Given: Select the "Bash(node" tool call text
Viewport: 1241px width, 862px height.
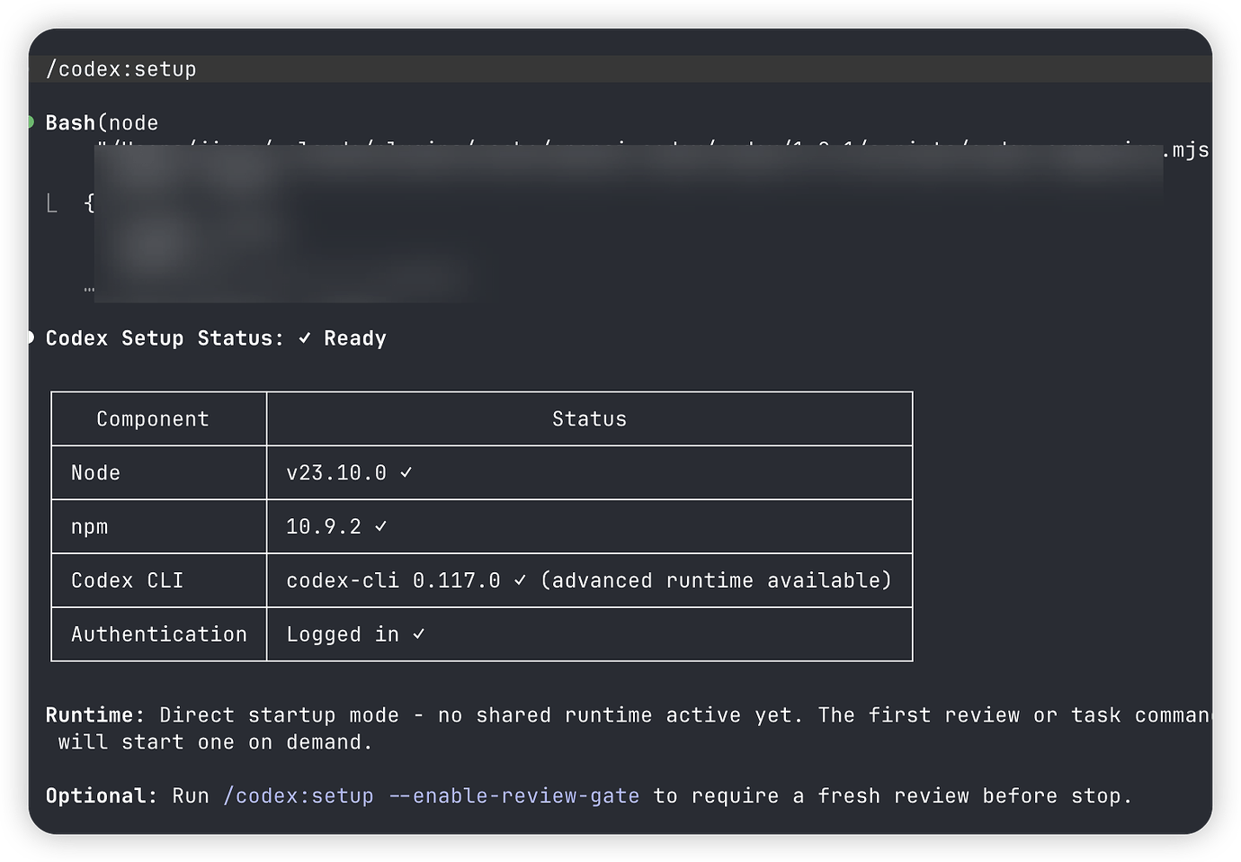Looking at the screenshot, I should (102, 123).
